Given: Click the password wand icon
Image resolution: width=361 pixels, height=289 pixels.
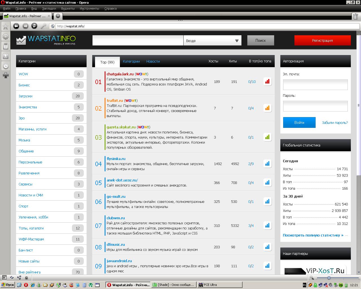Looking at the screenshot, I should [43, 26].
